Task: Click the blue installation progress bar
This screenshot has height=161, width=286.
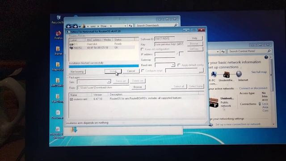Action: [104, 66]
